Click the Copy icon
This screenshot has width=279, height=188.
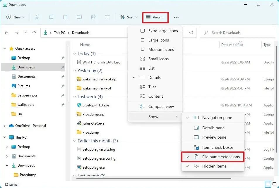pyautogui.click(x=51, y=17)
